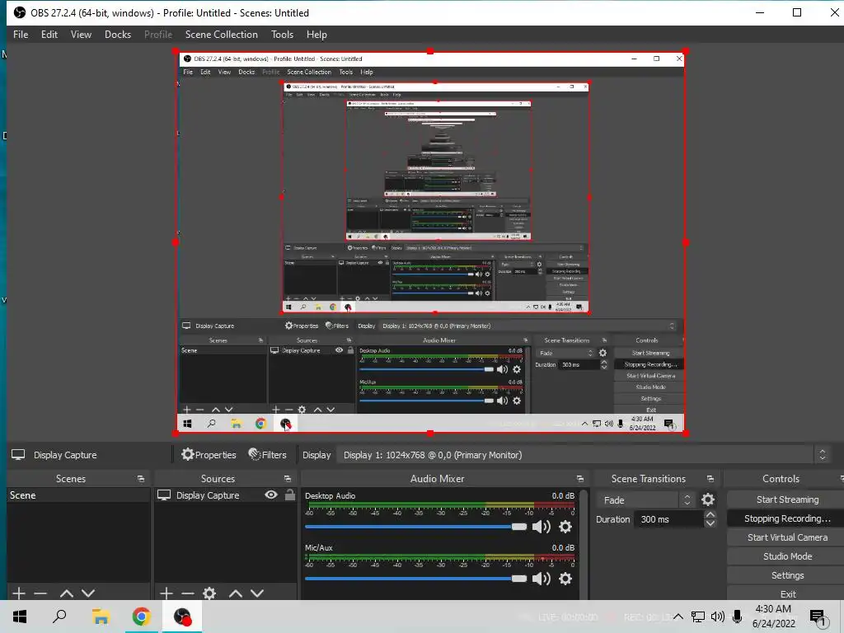Toggle the lock on Display Capture source
Screen dimensions: 844x633
coord(289,495)
